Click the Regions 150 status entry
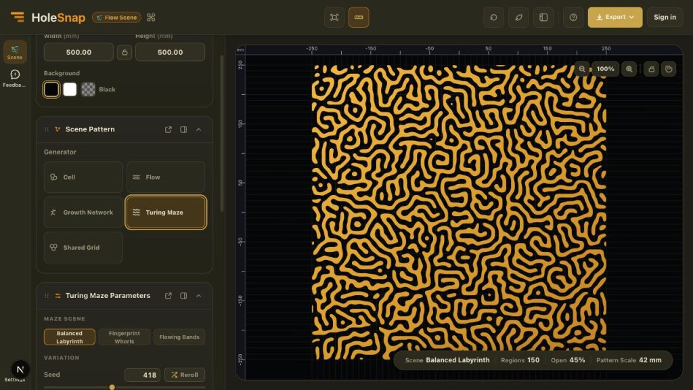693x390 pixels. (520, 360)
